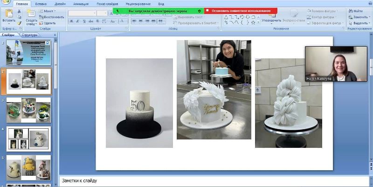Open the font name combo box
The width and height of the screenshot is (373, 187).
[83, 13]
